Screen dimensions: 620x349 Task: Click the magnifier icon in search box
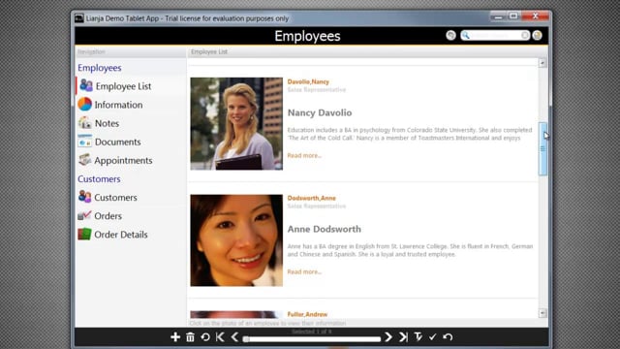(x=466, y=35)
